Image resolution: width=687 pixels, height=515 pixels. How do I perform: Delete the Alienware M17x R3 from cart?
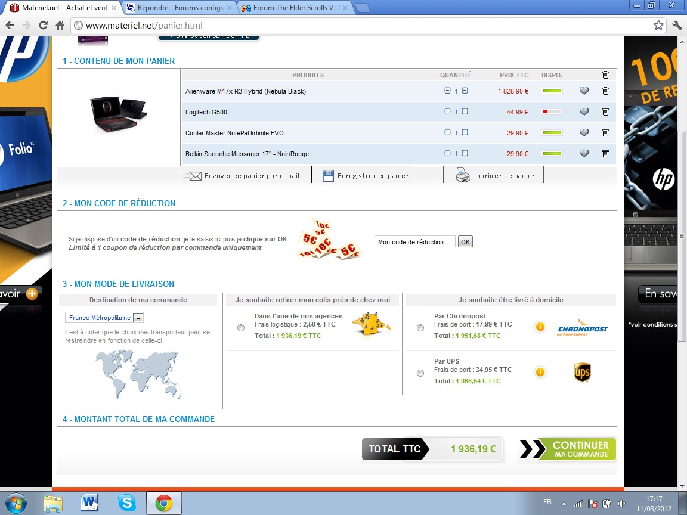coord(605,91)
